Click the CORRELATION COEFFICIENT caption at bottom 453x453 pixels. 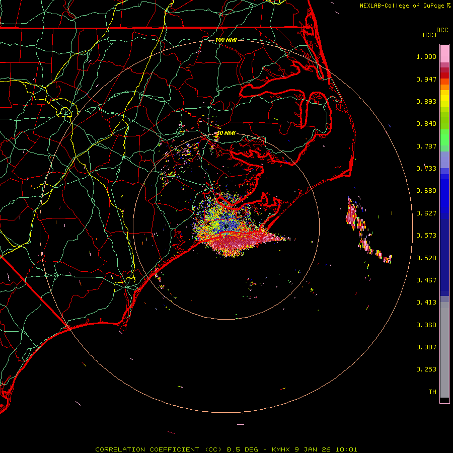coord(226,449)
